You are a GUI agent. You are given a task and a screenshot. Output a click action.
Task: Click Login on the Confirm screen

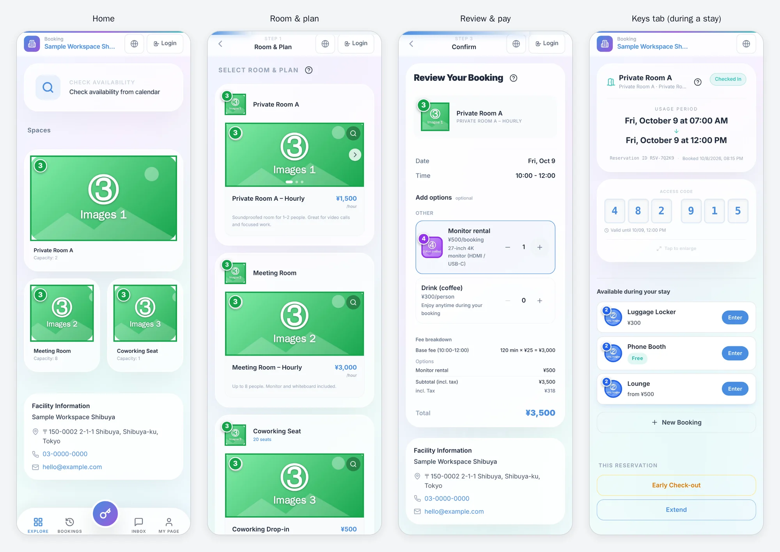[x=547, y=43]
